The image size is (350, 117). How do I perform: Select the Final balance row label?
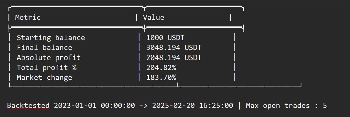tap(44, 48)
